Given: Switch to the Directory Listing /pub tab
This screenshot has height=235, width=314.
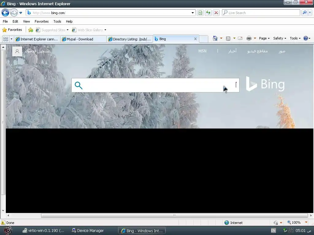Looking at the screenshot, I should tap(130, 39).
